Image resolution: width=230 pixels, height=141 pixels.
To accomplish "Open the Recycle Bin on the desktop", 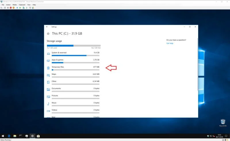I will coord(223,123).
